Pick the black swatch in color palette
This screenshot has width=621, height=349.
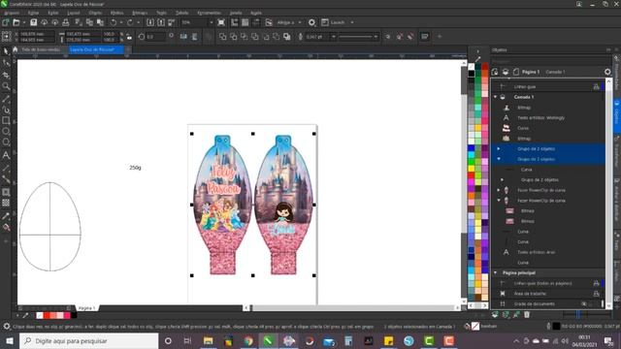[472, 74]
